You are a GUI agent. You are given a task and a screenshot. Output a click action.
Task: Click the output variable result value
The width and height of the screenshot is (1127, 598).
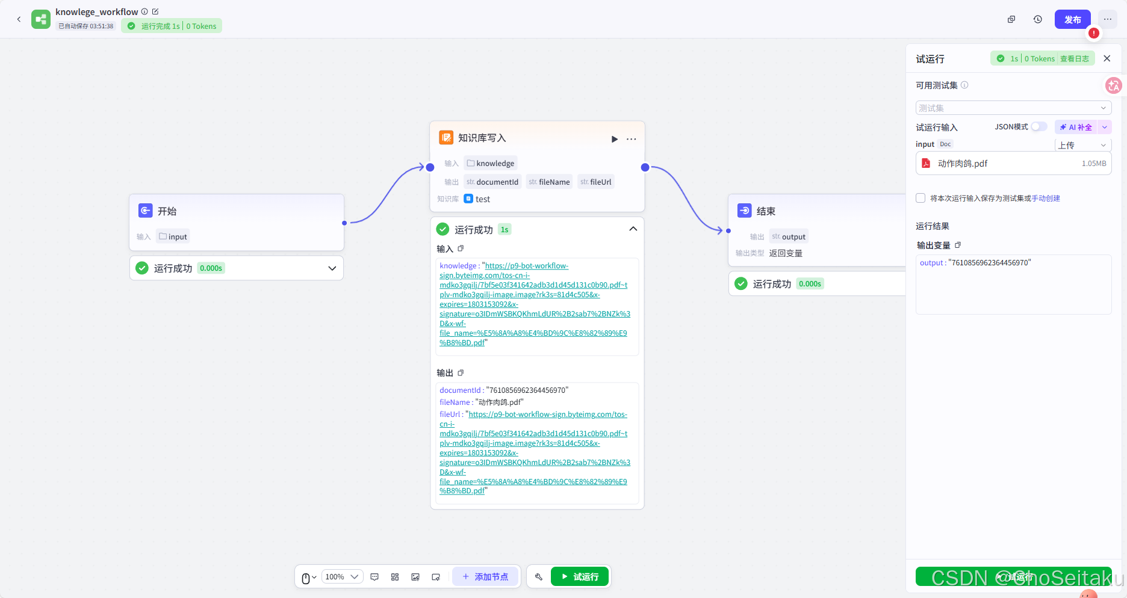pyautogui.click(x=990, y=262)
